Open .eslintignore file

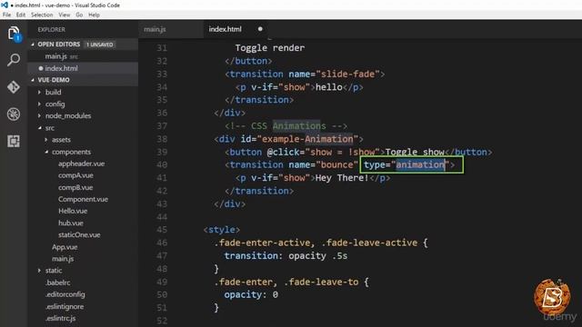pos(65,307)
